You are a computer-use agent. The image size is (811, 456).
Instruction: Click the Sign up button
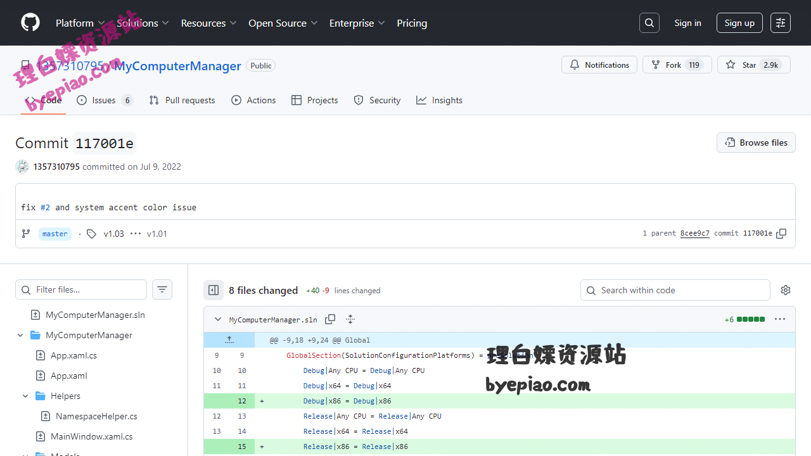739,23
